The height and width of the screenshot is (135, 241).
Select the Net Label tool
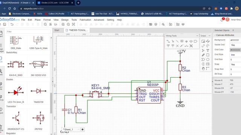pyautogui.click(x=182, y=41)
